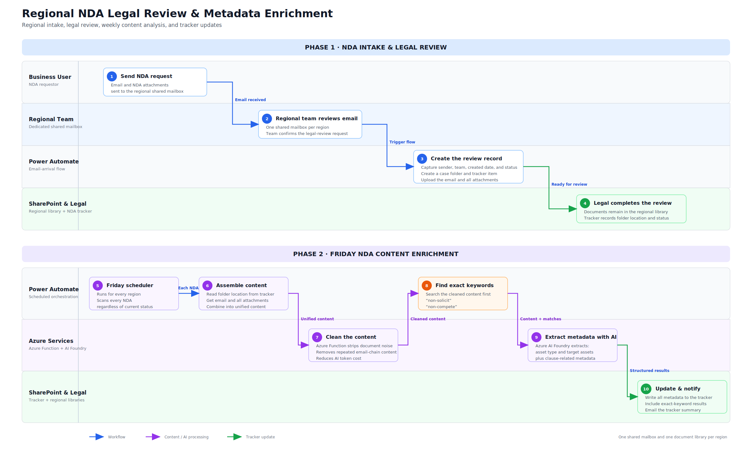Select the 'Legal completes the review' heading
Viewport: 752px width, 454px height.
tap(633, 203)
